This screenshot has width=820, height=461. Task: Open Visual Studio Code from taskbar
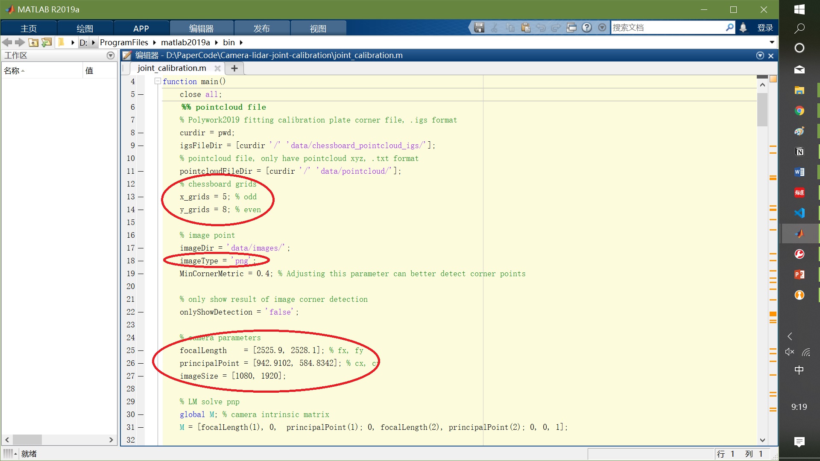[x=799, y=213]
